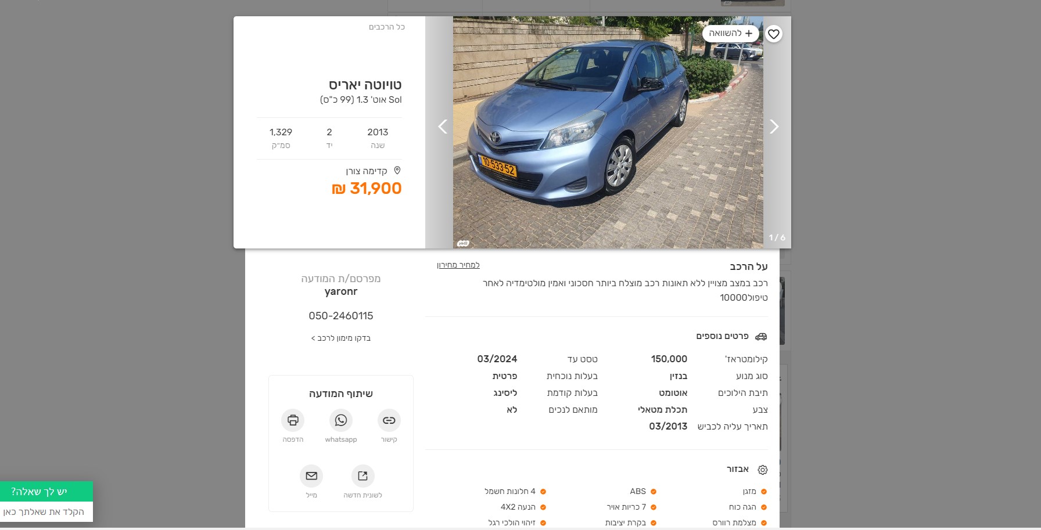1041x530 pixels.
Task: Click the gear icon beside אבזור
Action: 763,470
